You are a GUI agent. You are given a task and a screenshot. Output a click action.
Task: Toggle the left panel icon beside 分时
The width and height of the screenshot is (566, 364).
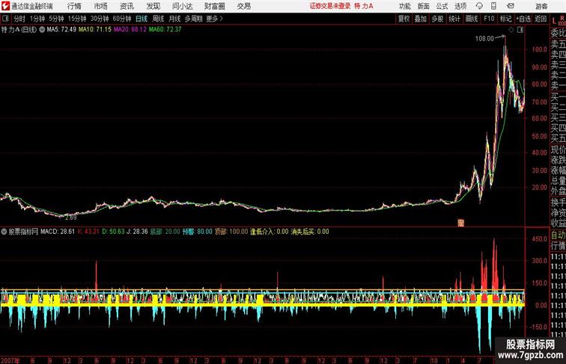(x=5, y=19)
